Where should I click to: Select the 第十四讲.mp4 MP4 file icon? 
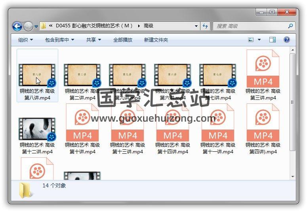(x=172, y=122)
